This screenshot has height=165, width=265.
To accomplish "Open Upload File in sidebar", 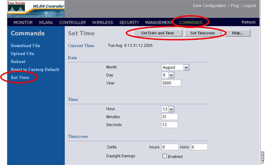I will pos(22,54).
